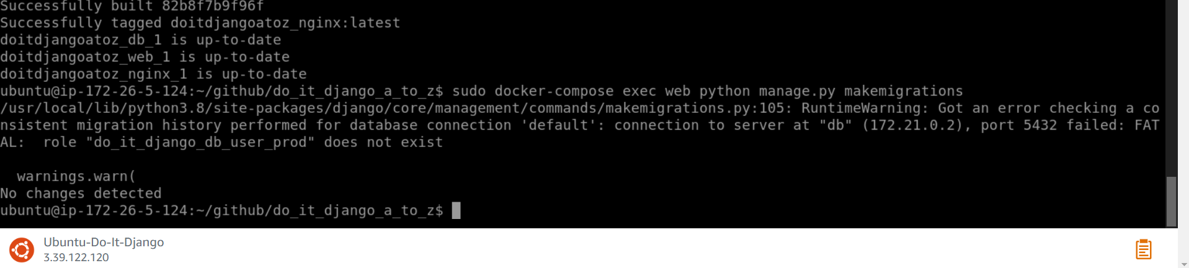The height and width of the screenshot is (268, 1189).
Task: Click the 'makemigrations' word in the typed command
Action: click(903, 91)
